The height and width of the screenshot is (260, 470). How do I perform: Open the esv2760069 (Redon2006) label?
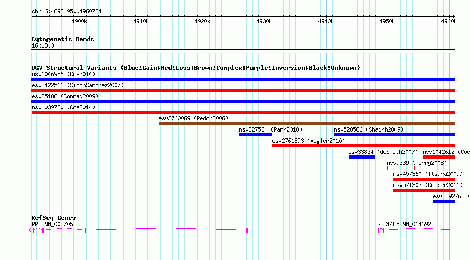click(193, 118)
